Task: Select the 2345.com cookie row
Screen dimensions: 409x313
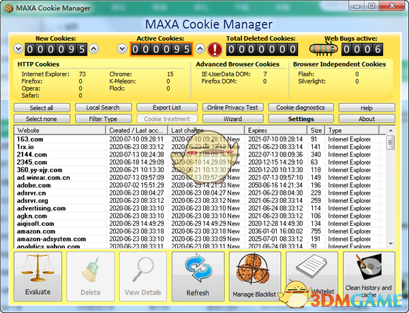Action: point(200,162)
